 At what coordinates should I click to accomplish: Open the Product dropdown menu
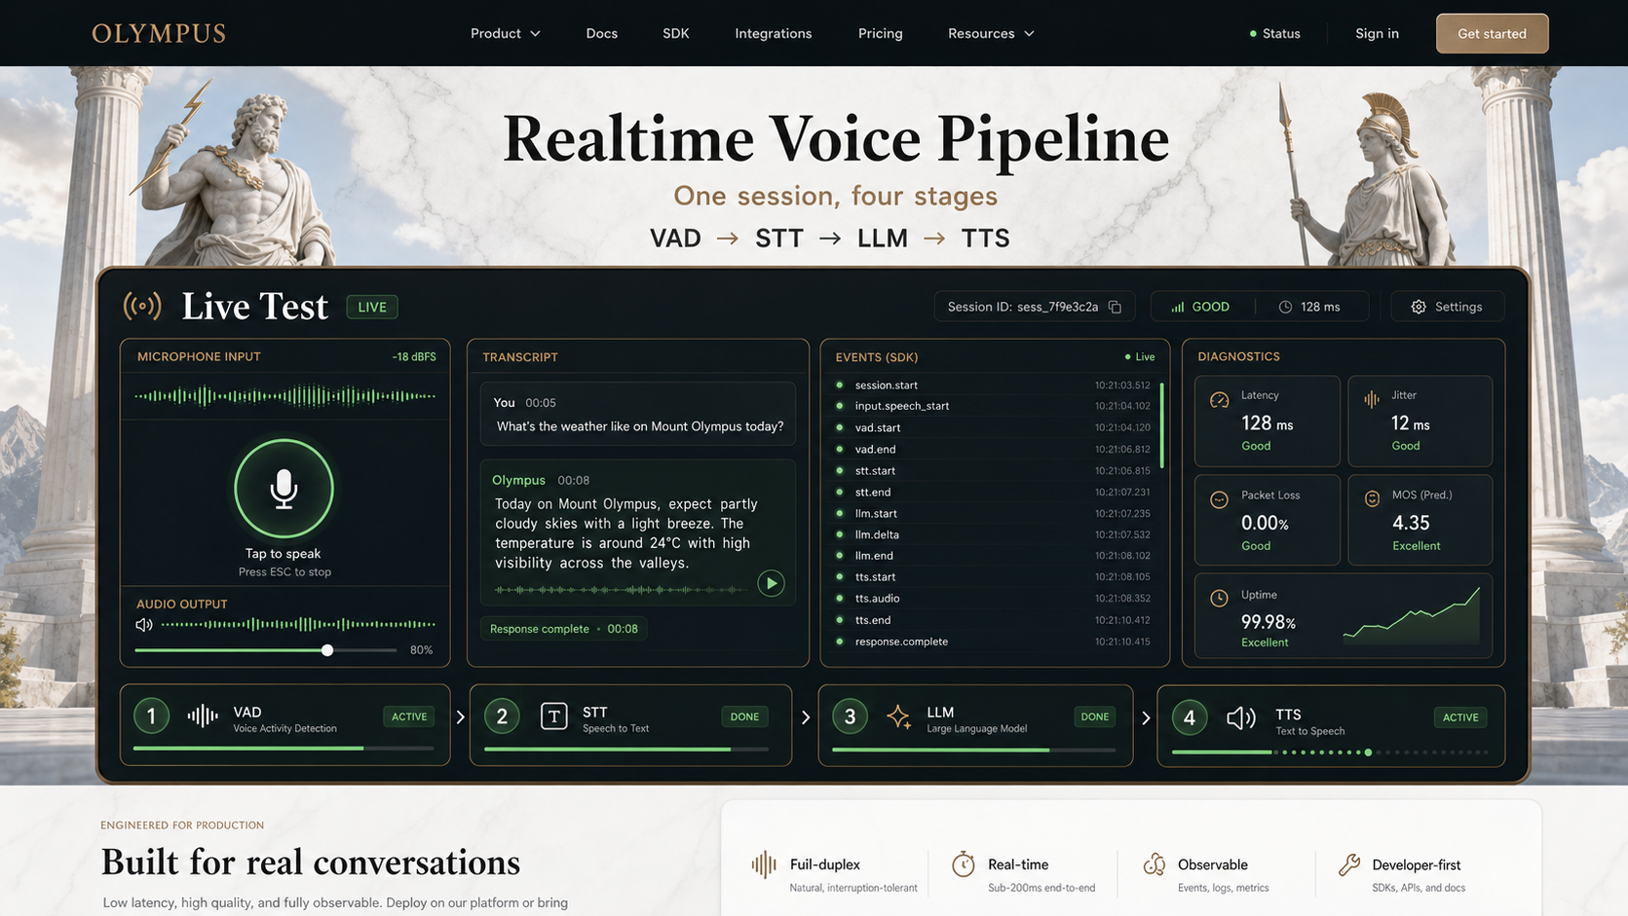tap(505, 33)
